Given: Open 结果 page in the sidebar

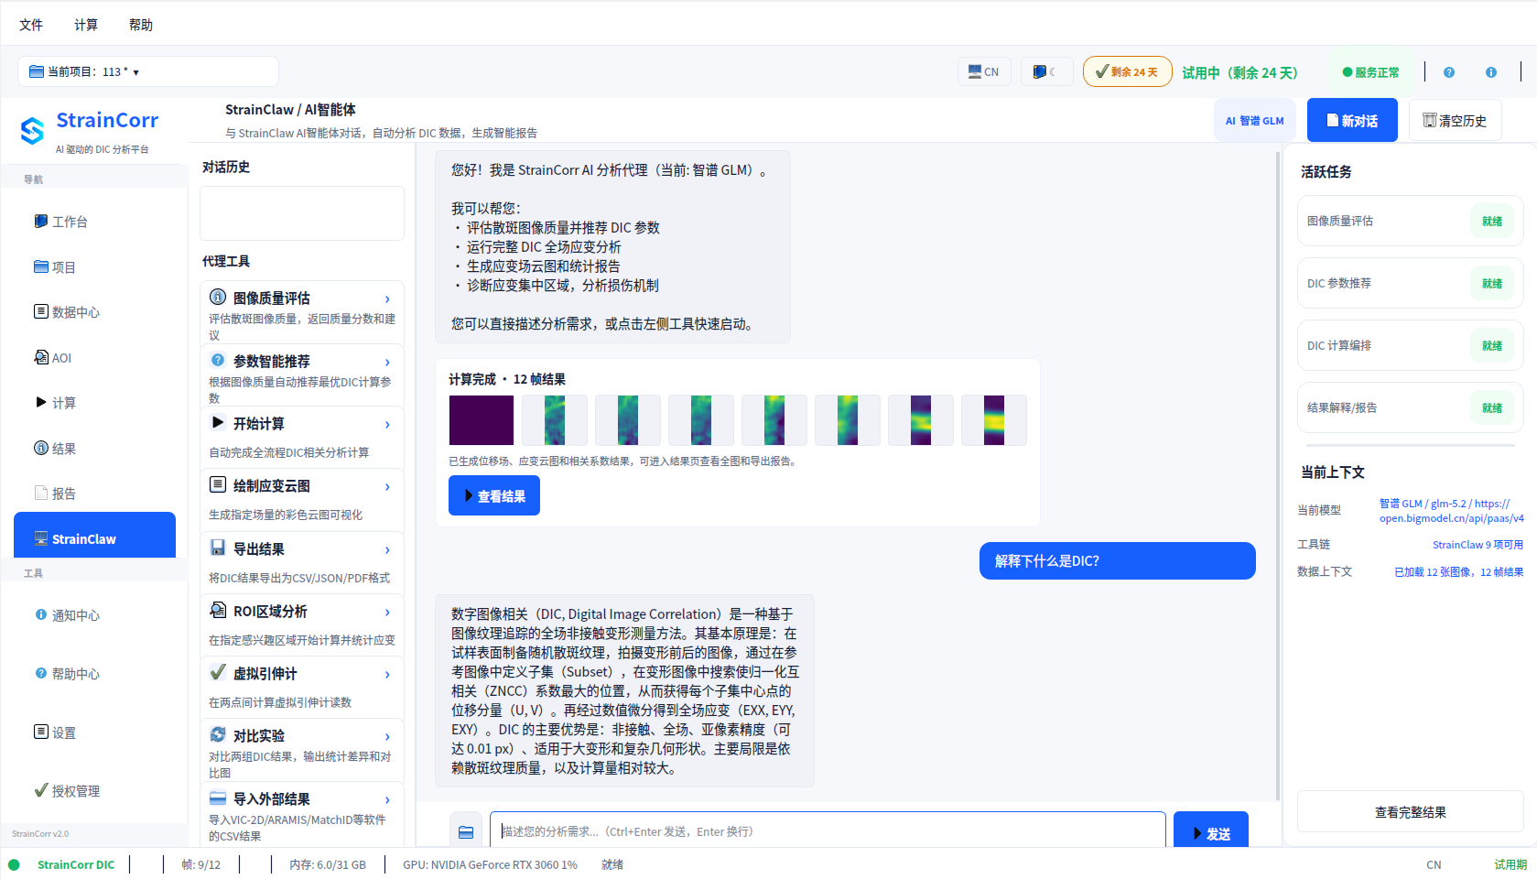Looking at the screenshot, I should [94, 449].
